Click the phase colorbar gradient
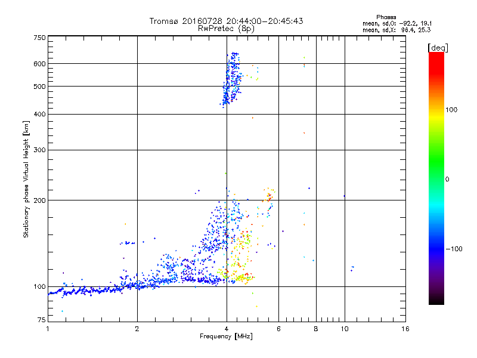Screen dimensions: 477x358 [436, 178]
